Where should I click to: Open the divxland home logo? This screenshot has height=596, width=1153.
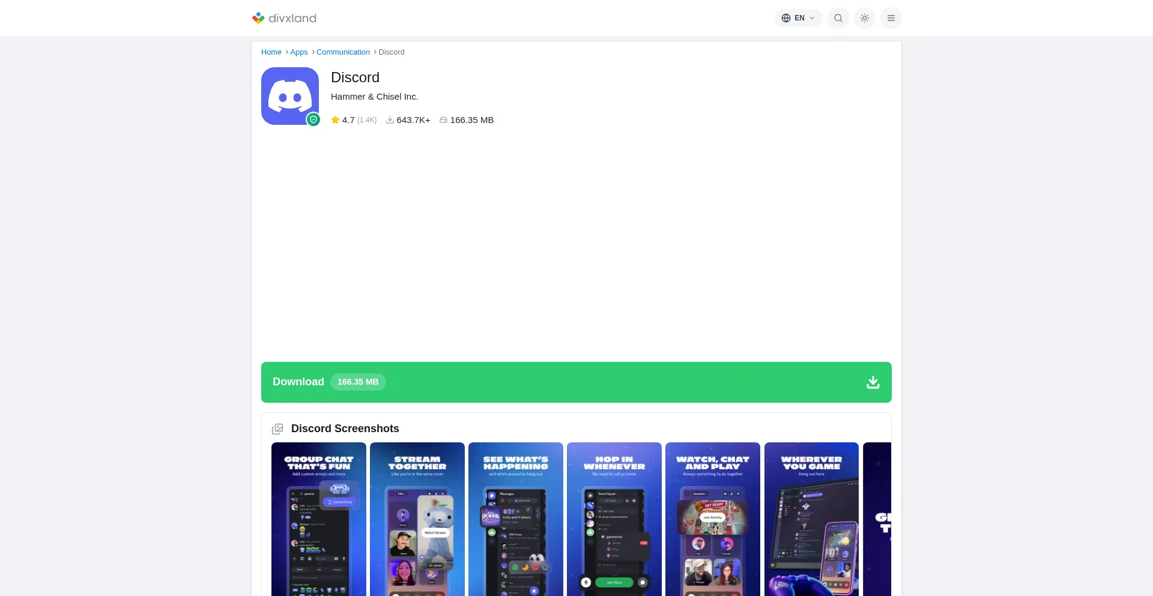click(284, 18)
